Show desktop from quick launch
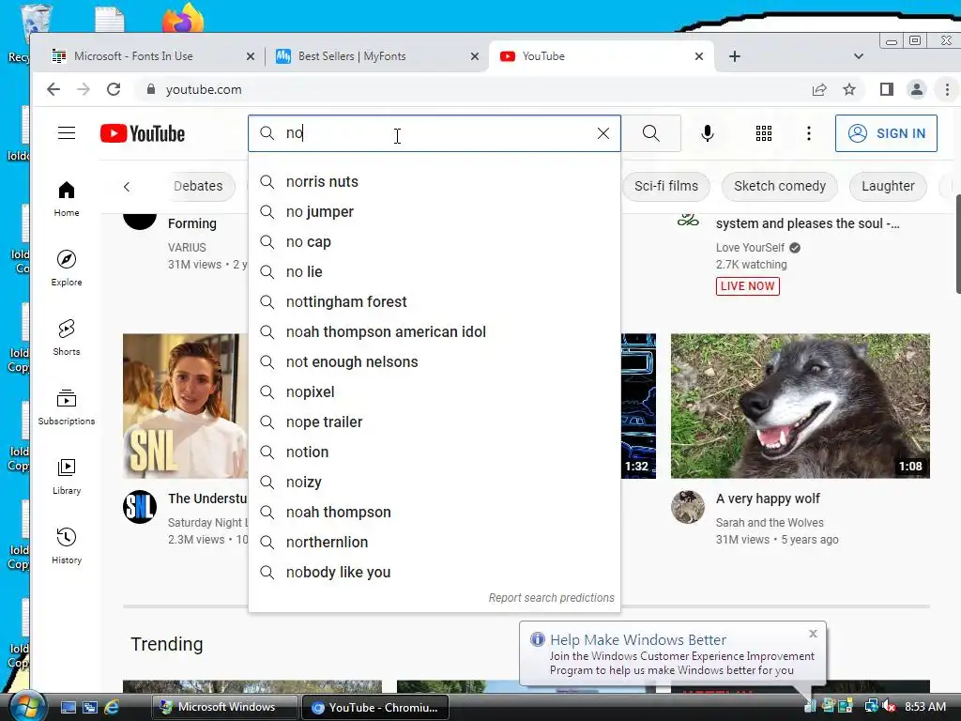Screen dimensions: 961x721 (x=68, y=707)
